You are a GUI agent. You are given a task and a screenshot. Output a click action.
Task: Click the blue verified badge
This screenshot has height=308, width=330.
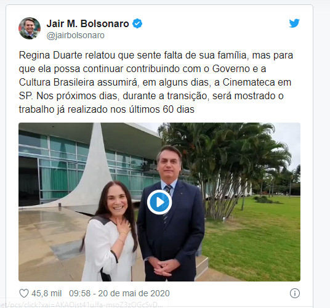(137, 23)
